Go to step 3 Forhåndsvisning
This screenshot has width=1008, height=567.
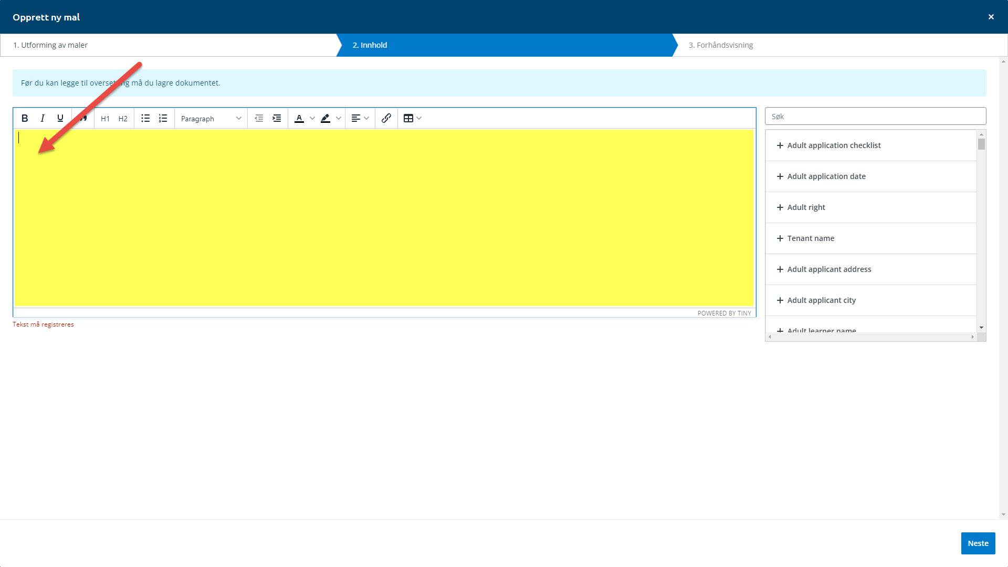720,45
